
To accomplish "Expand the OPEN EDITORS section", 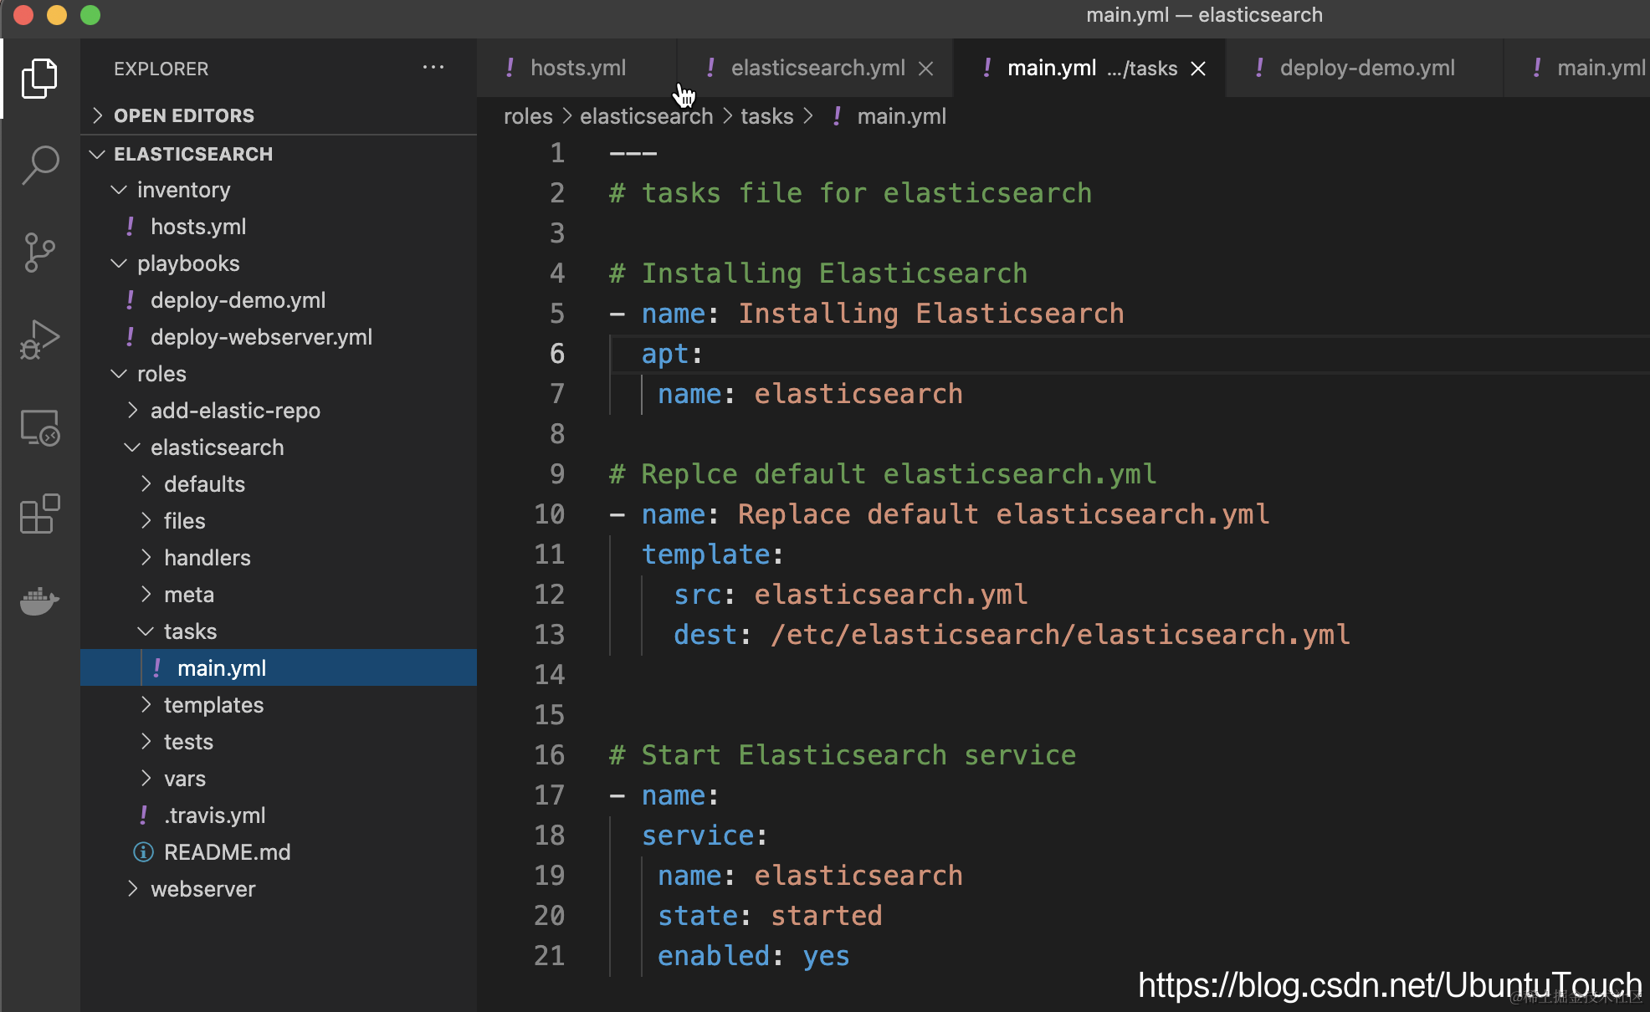I will pos(183,115).
